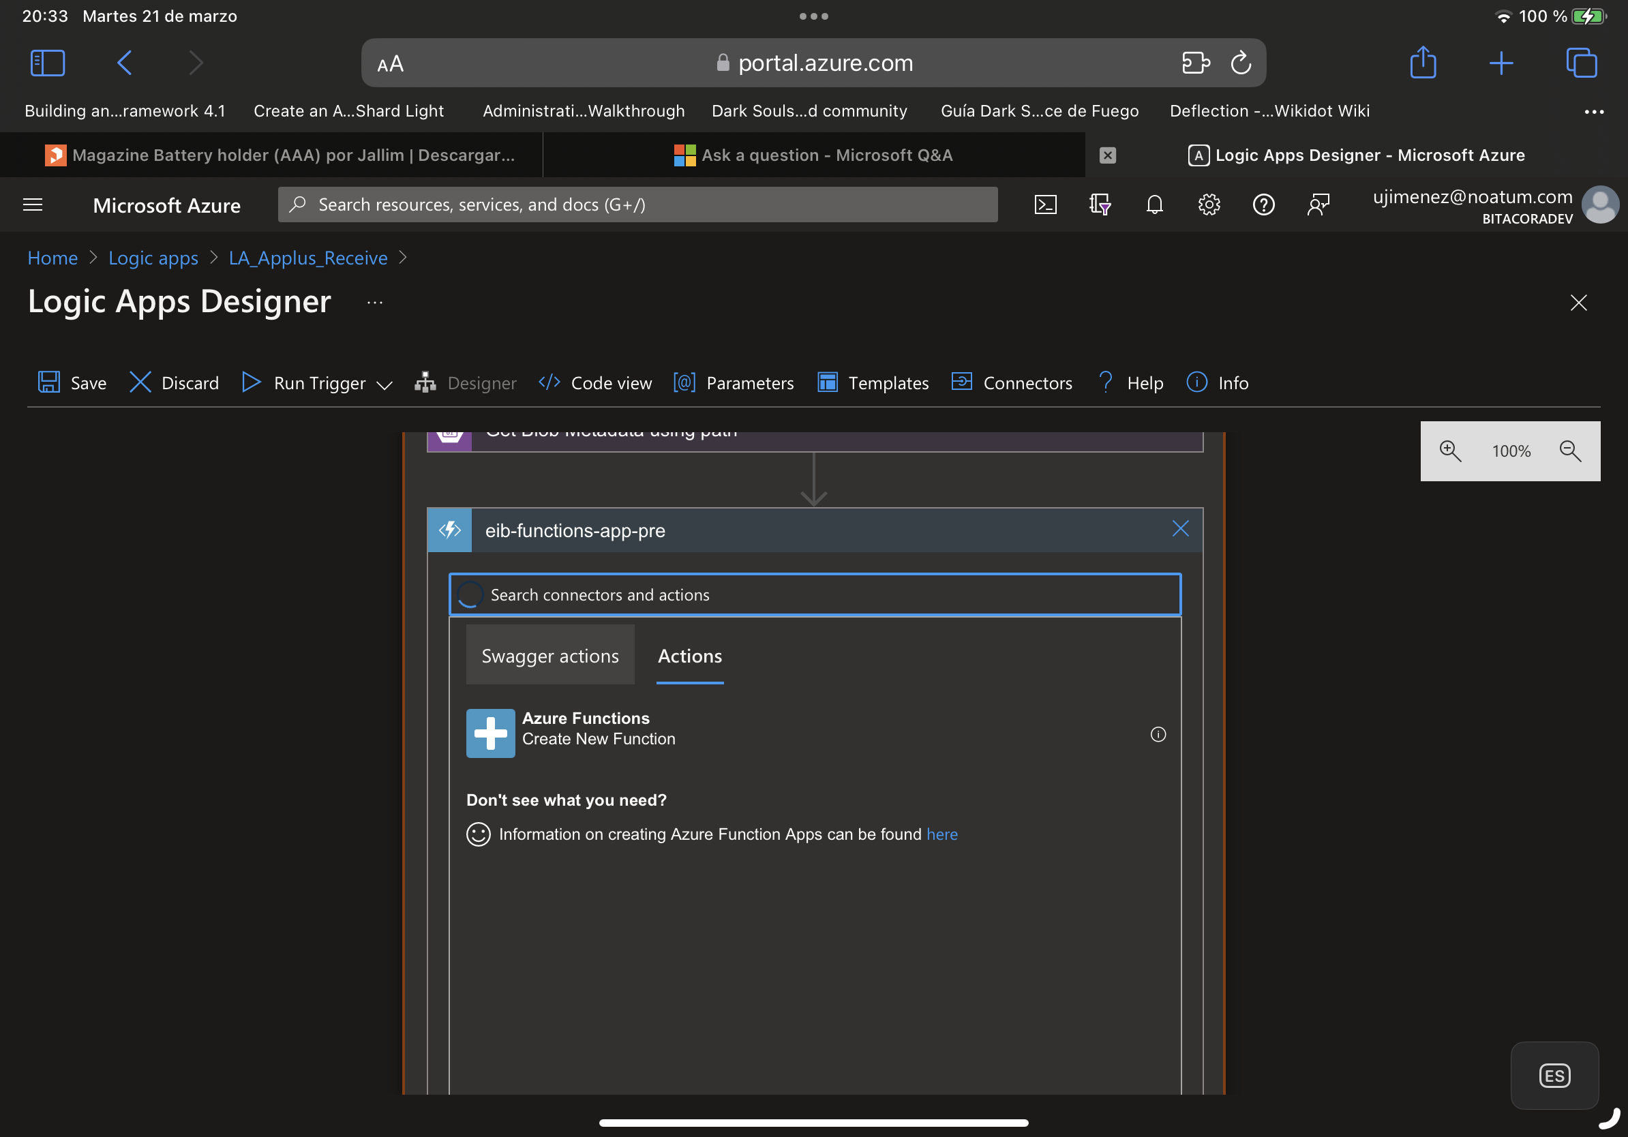Select the Azure Functions plus icon
Viewport: 1628px width, 1137px height.
tap(491, 733)
